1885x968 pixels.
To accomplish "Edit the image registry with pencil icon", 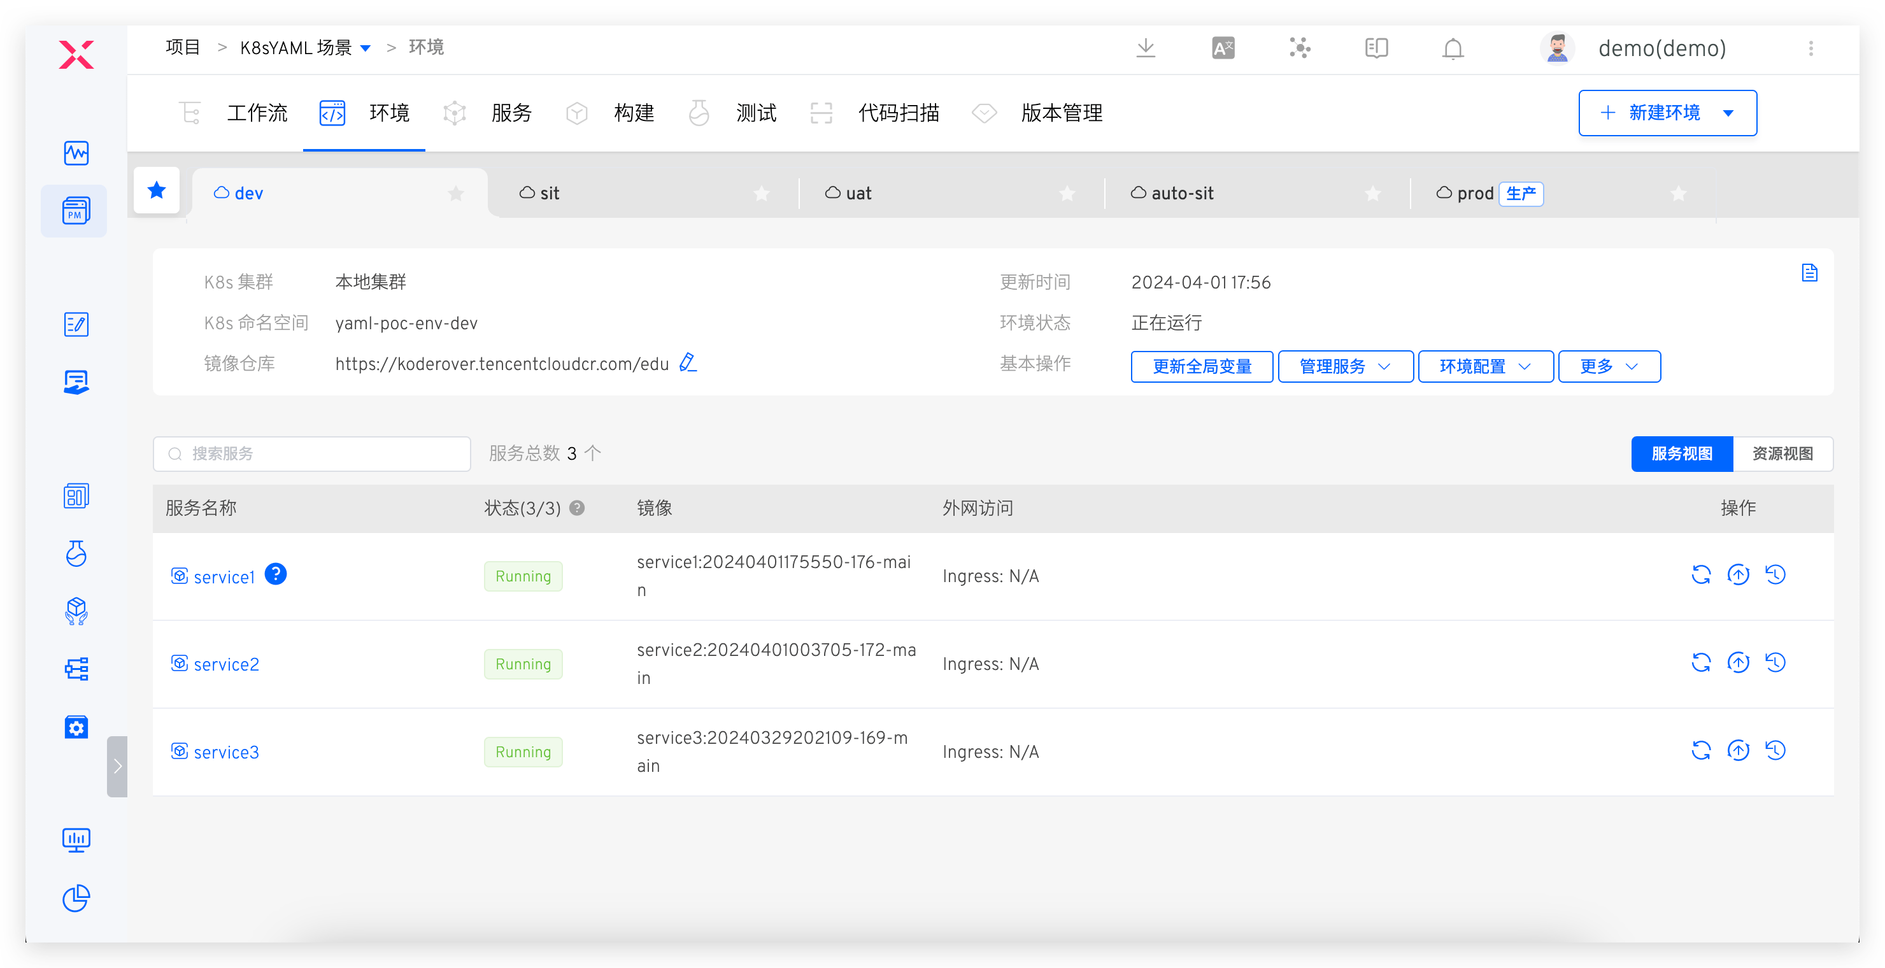I will coord(688,363).
